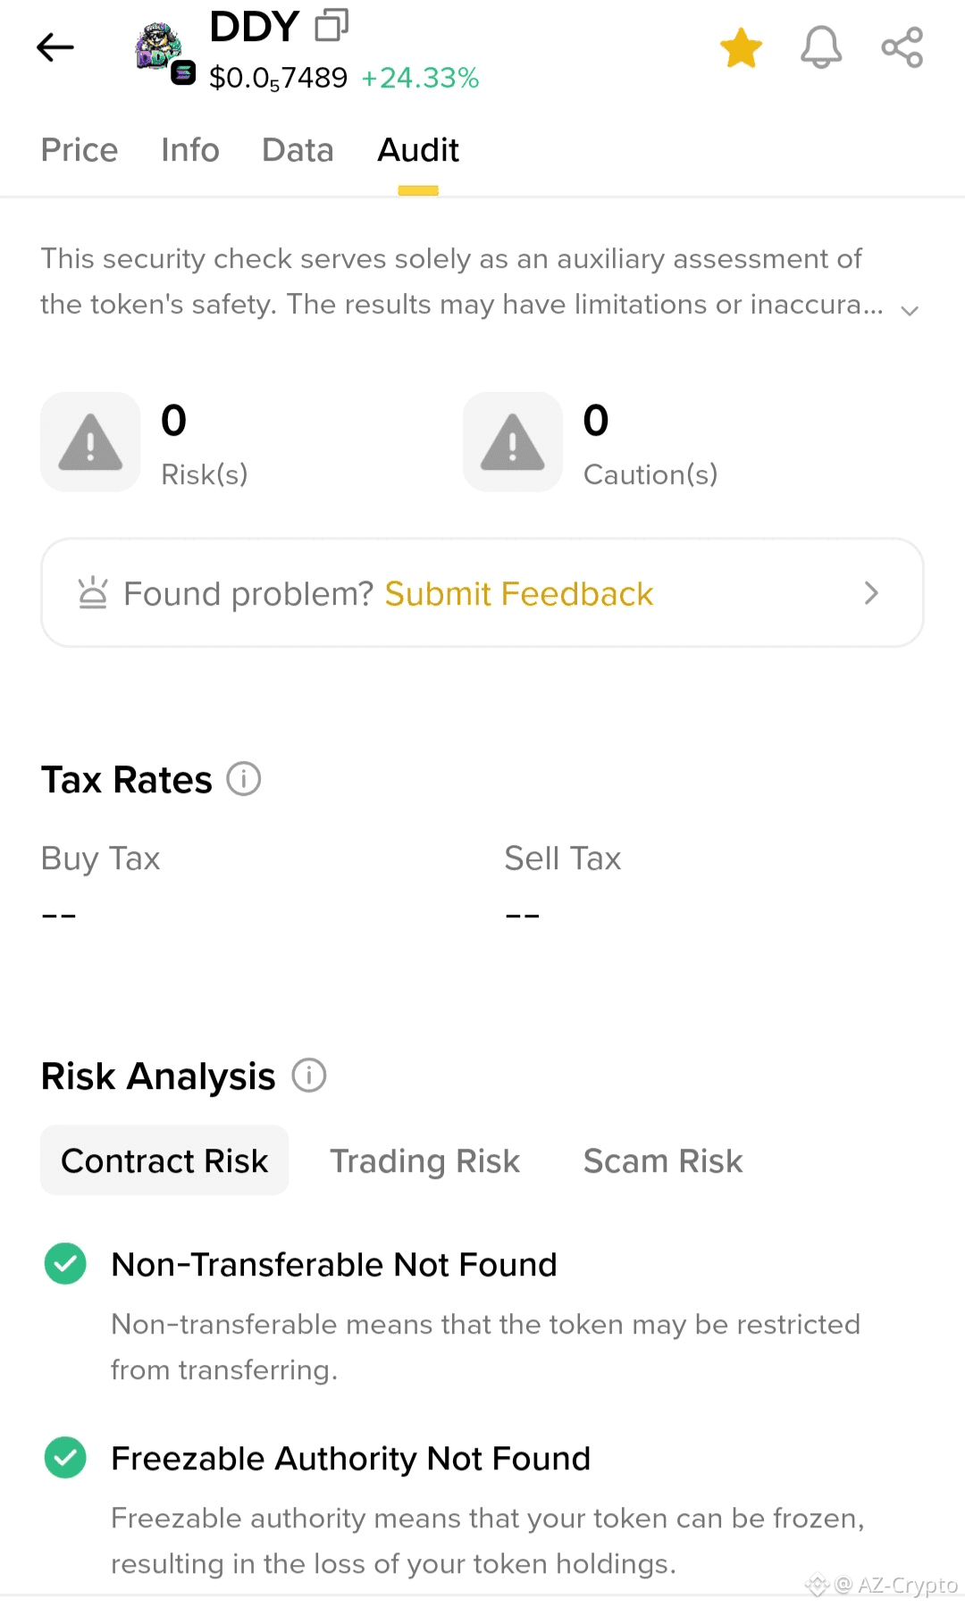Tap the Risk(s) warning triangle icon
The width and height of the screenshot is (965, 1607).
[90, 442]
